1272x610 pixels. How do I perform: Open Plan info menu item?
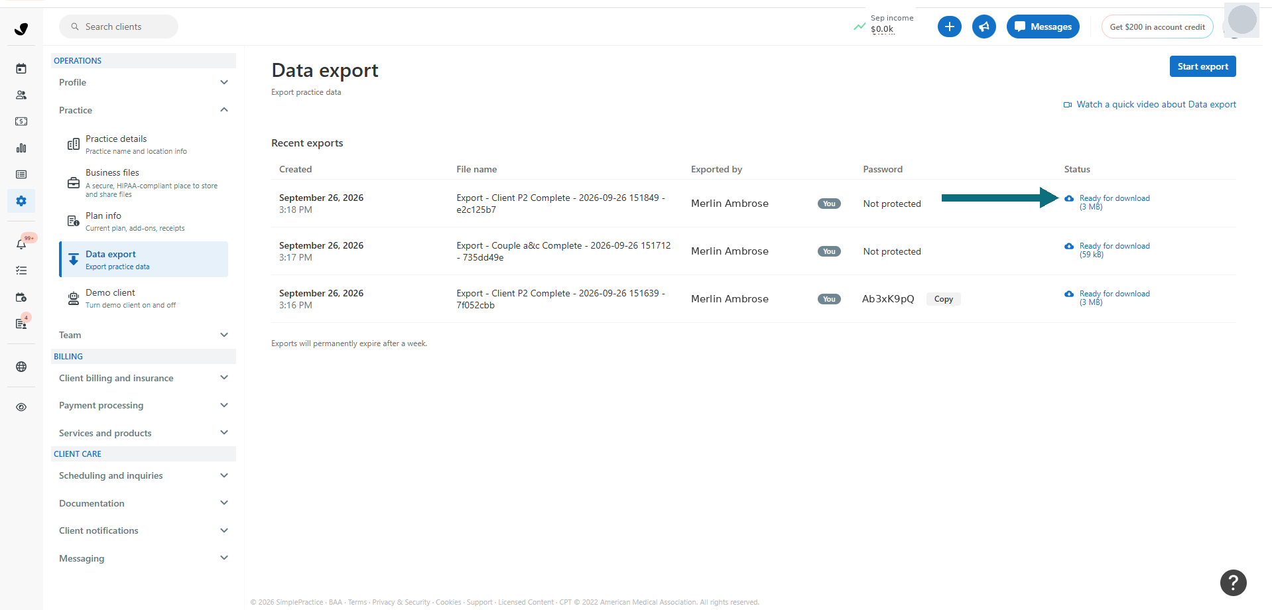[x=143, y=221]
